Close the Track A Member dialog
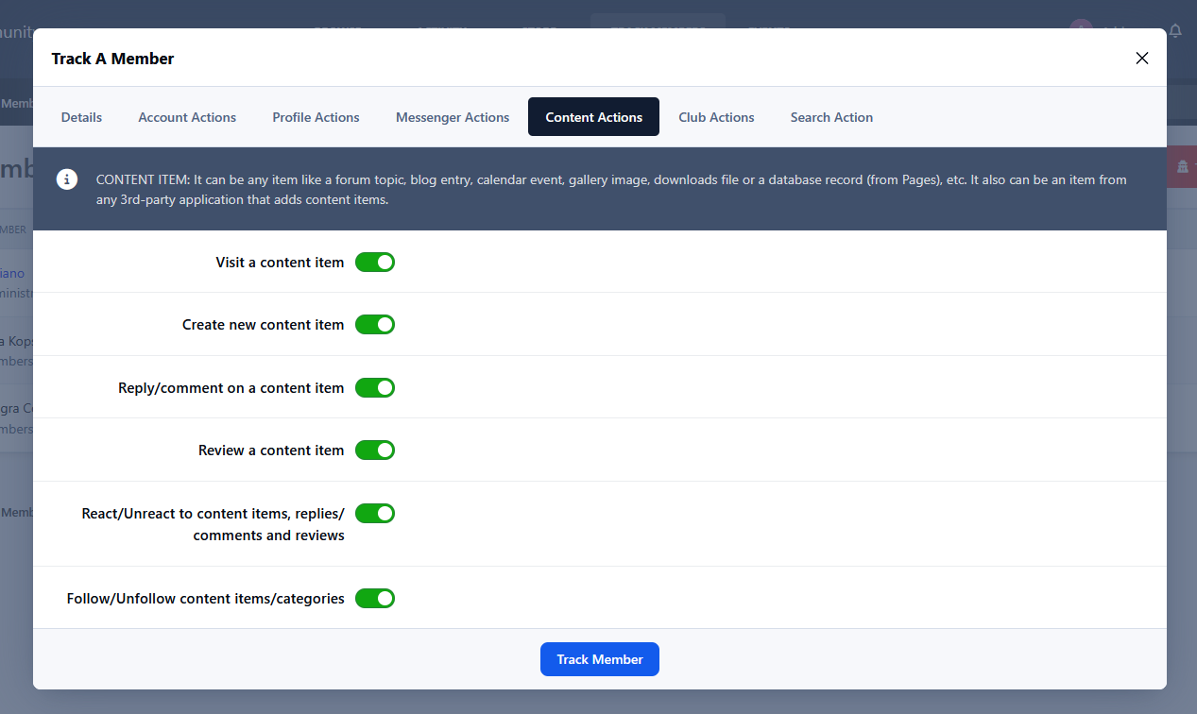This screenshot has height=714, width=1197. [x=1141, y=59]
